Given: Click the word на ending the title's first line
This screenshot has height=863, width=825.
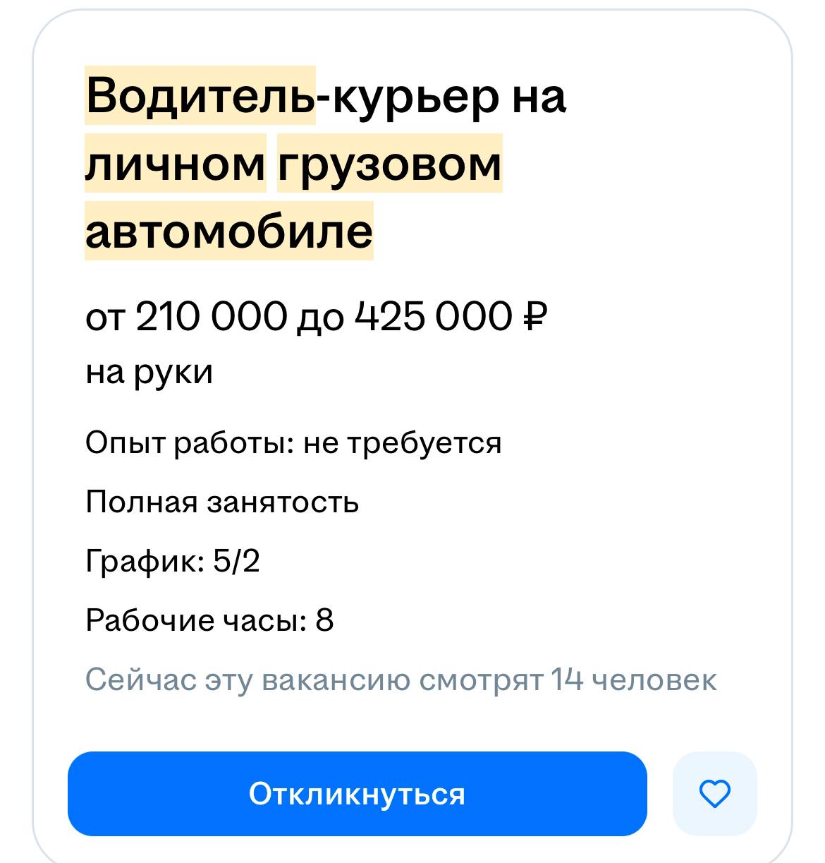Looking at the screenshot, I should pyautogui.click(x=538, y=97).
